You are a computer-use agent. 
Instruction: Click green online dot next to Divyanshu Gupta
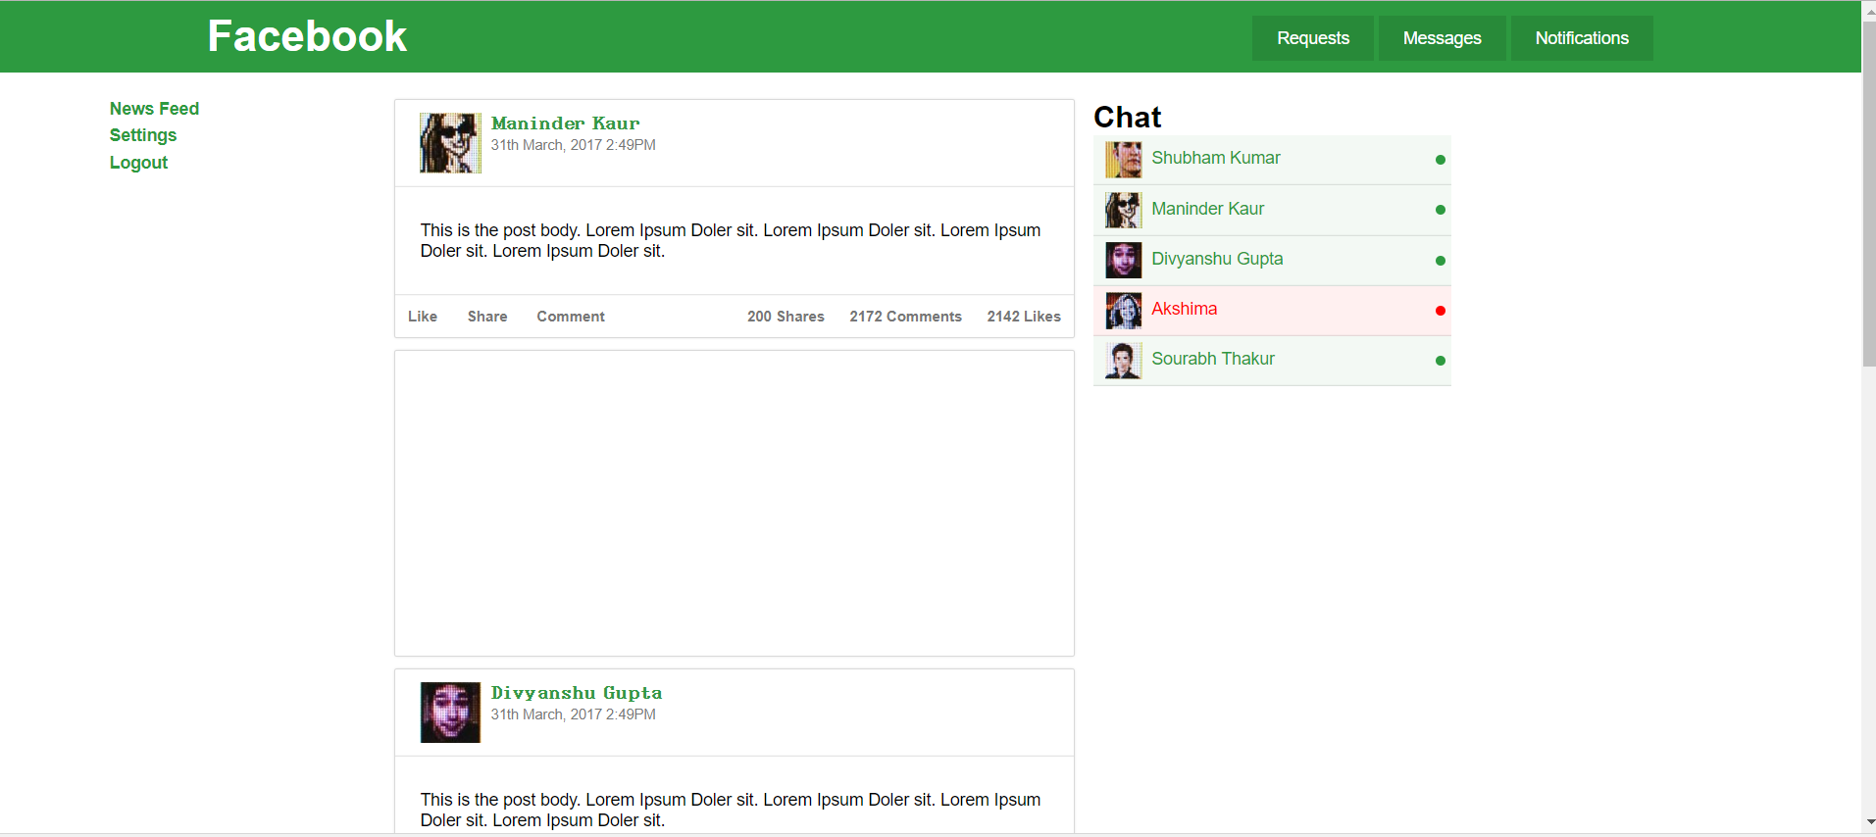point(1440,261)
